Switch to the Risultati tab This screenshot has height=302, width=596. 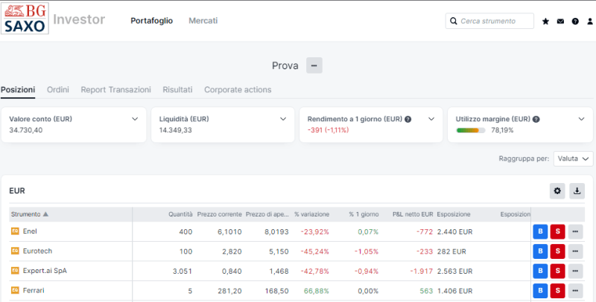[x=177, y=90]
